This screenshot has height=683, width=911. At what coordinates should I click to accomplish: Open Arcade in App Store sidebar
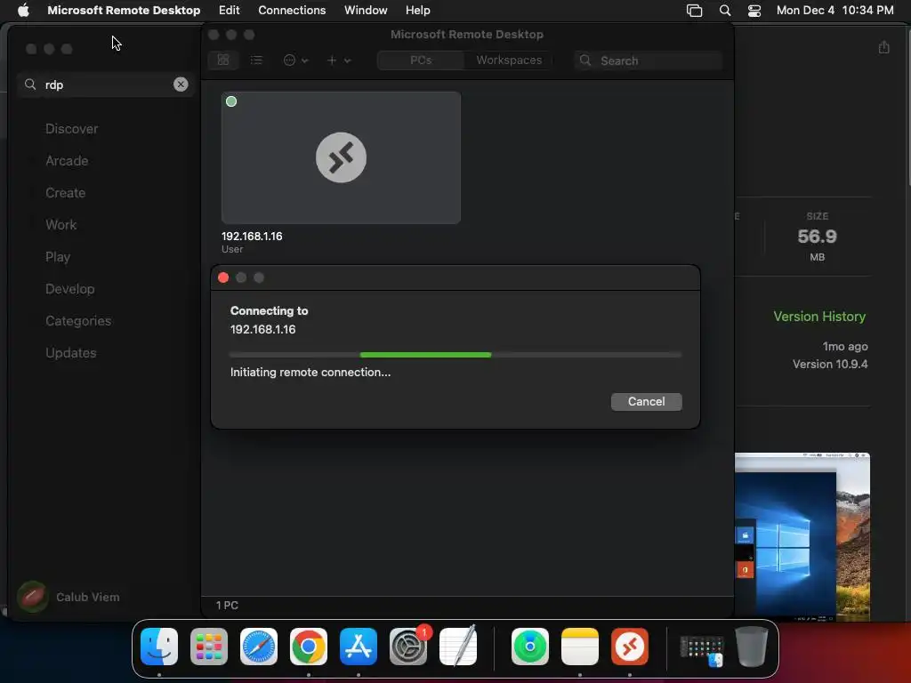[x=67, y=160]
